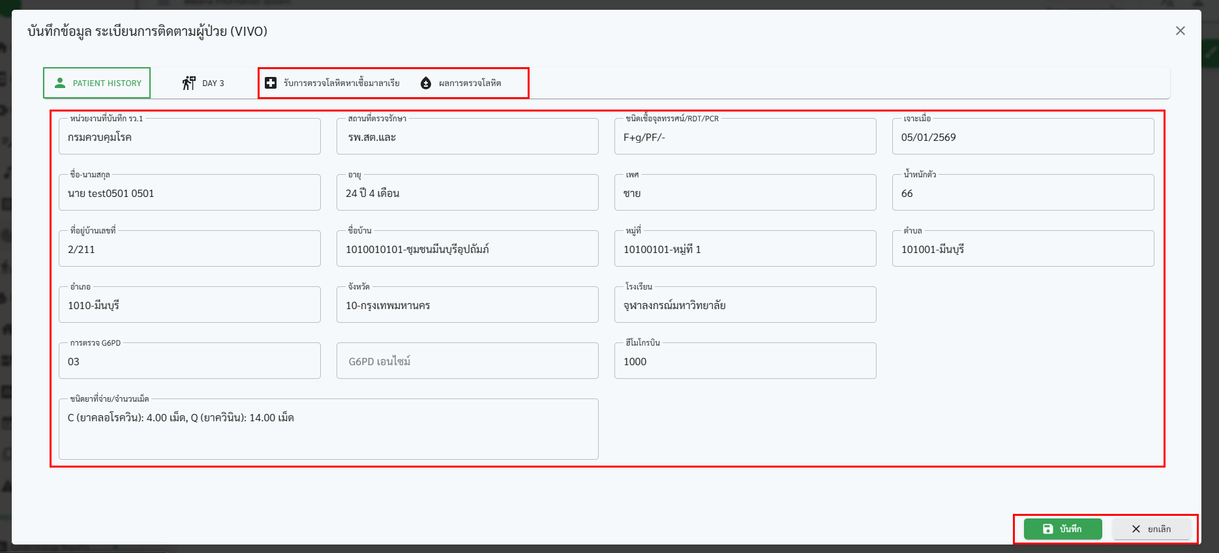Click the floppy disk save icon
This screenshot has width=1219, height=553.
1047,529
